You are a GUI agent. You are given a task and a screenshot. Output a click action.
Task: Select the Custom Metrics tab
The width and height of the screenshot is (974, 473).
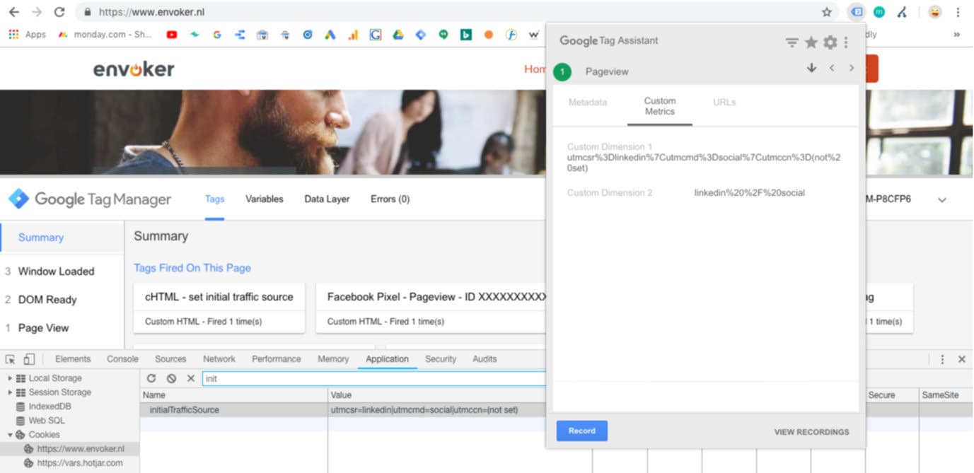point(660,106)
